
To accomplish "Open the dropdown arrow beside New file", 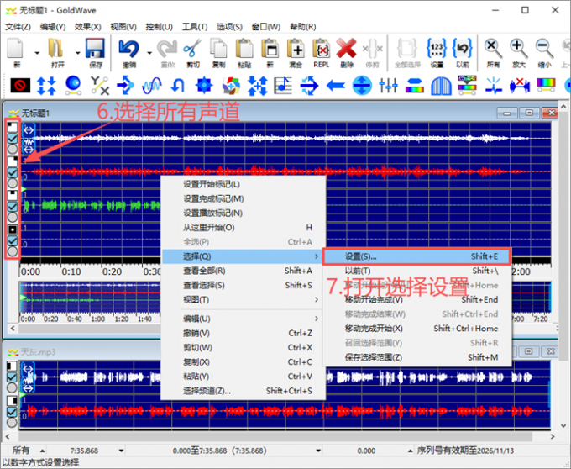I will tap(37, 53).
